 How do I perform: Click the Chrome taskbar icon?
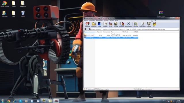pyautogui.click(x=8, y=101)
